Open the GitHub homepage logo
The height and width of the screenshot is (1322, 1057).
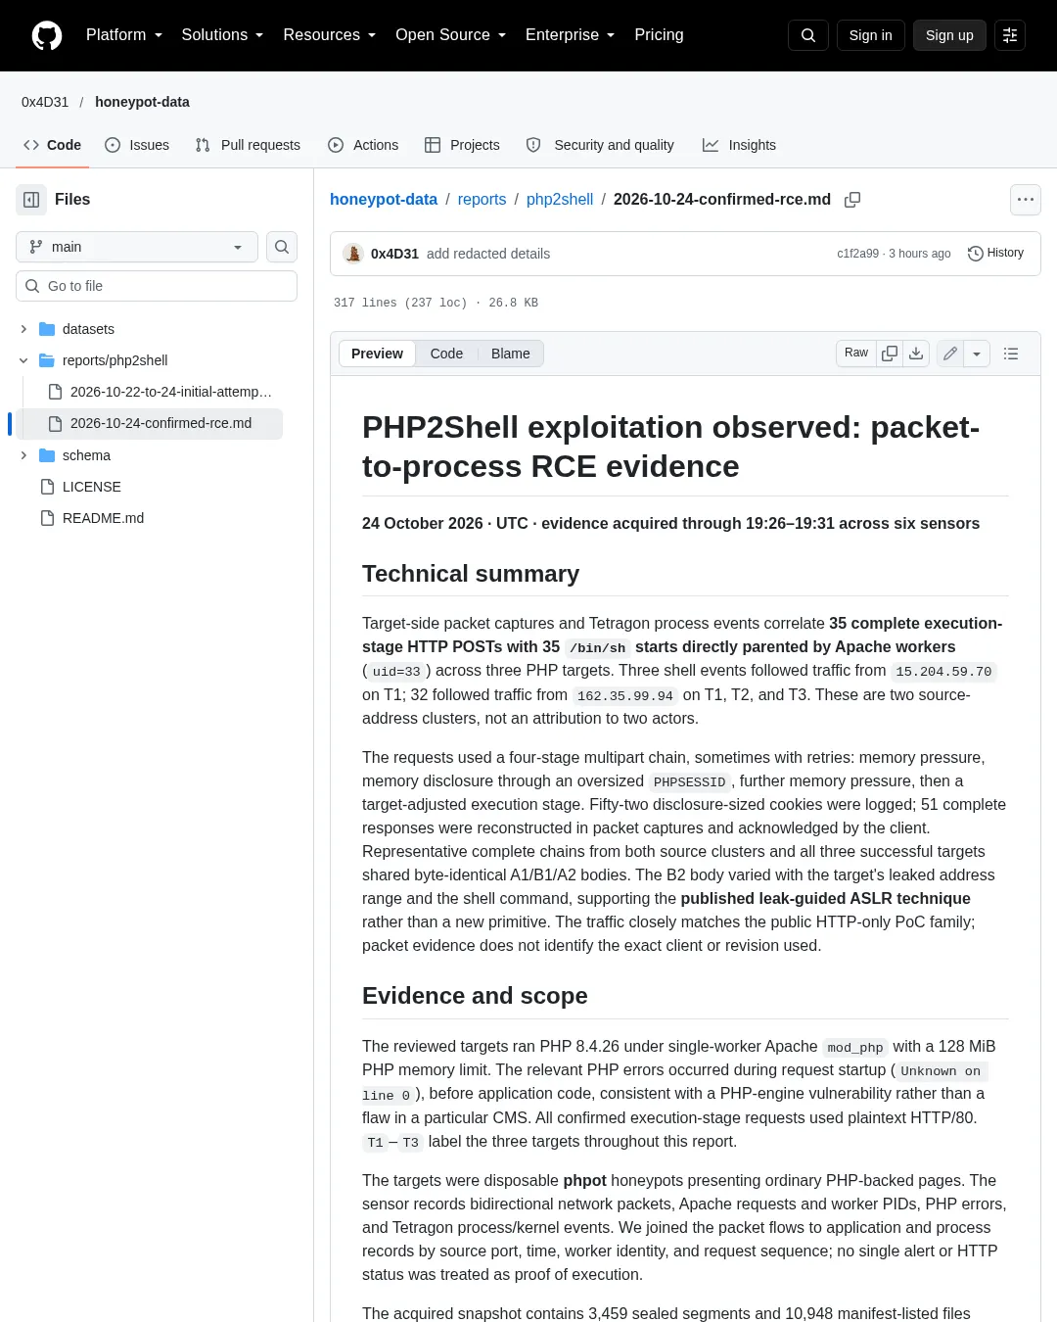pyautogui.click(x=47, y=35)
